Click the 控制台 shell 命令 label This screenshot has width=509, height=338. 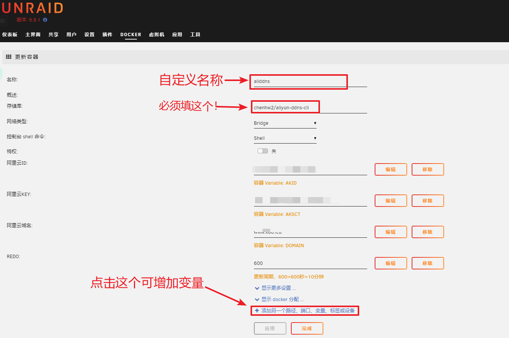pyautogui.click(x=26, y=136)
